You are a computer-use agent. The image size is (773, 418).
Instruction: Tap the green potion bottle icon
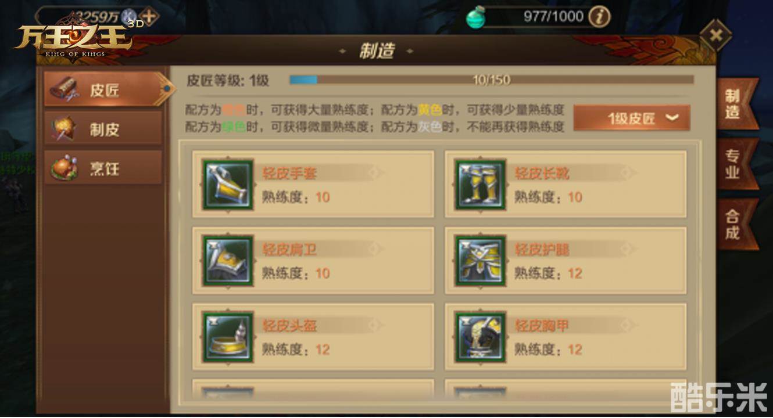tap(476, 18)
